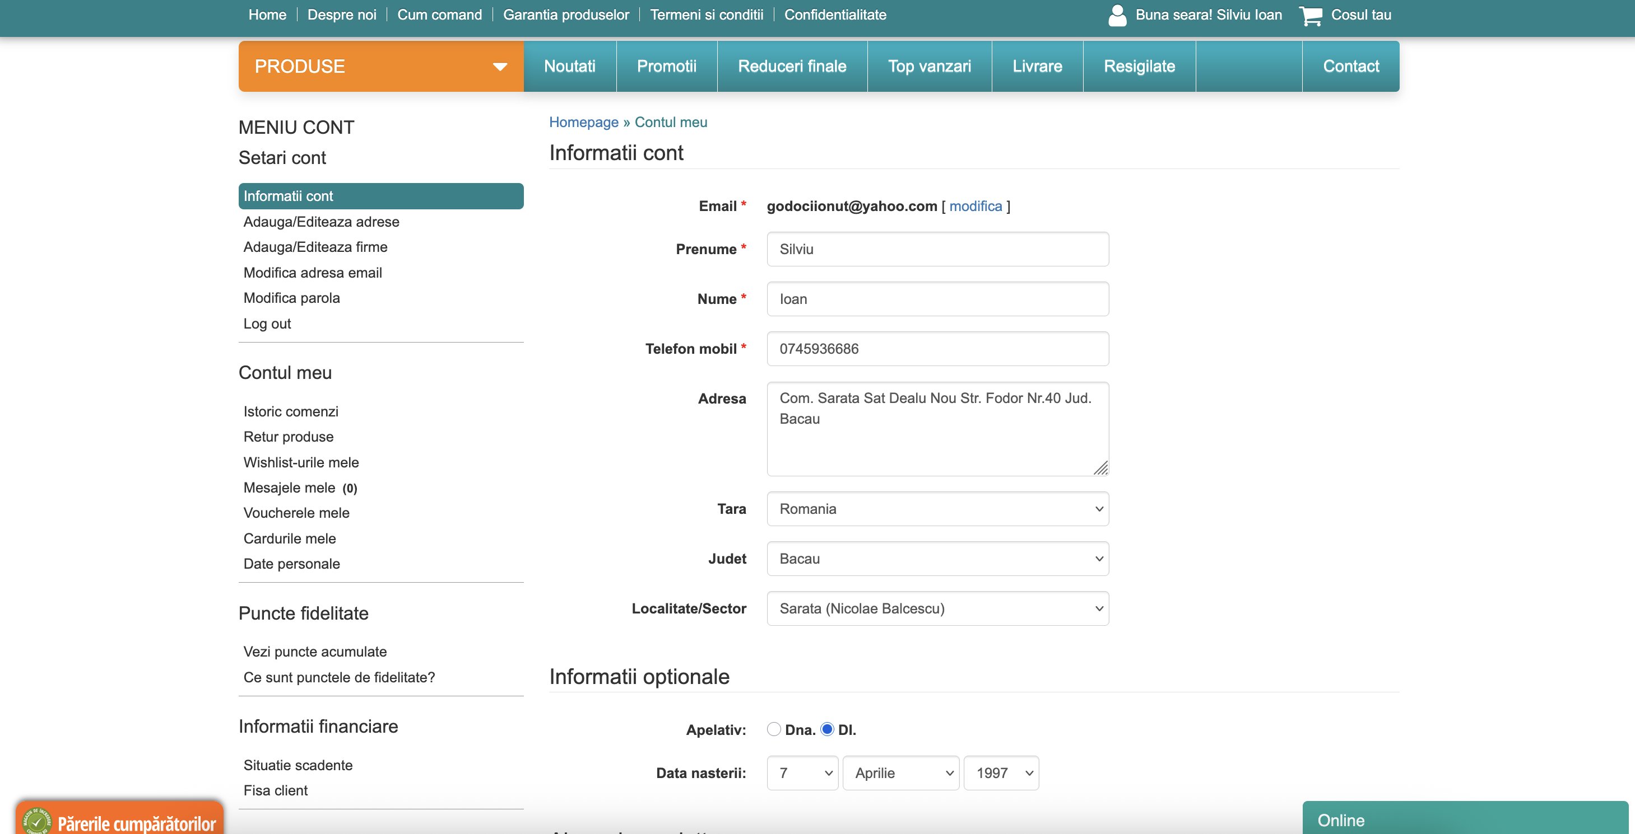The image size is (1635, 834).
Task: Click the modifica email link
Action: 975,206
